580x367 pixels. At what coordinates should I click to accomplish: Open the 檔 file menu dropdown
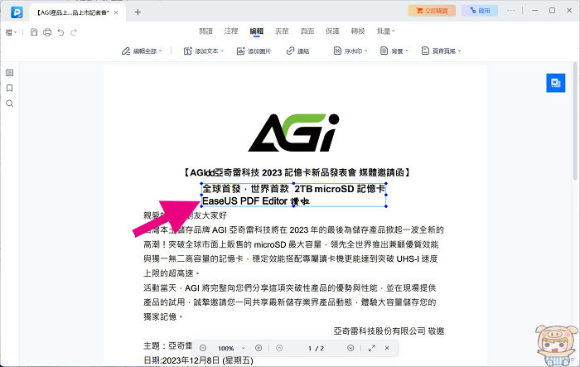pos(11,32)
